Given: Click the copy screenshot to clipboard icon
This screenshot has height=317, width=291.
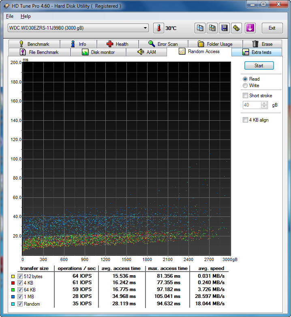Looking at the screenshot, I should coord(212,28).
